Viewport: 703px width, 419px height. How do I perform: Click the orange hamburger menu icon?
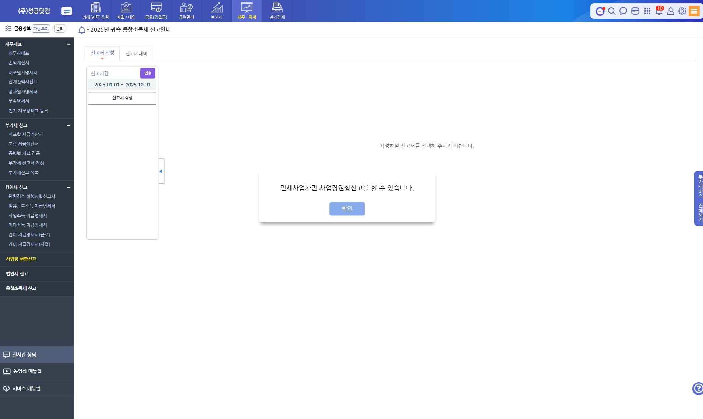point(694,11)
